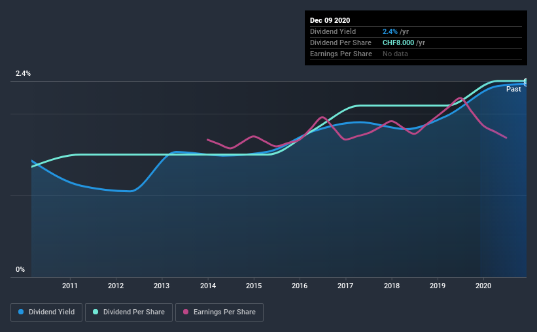This screenshot has height=332, width=537.
Task: Toggle the Dividend Per Share legend button
Action: coord(129,312)
